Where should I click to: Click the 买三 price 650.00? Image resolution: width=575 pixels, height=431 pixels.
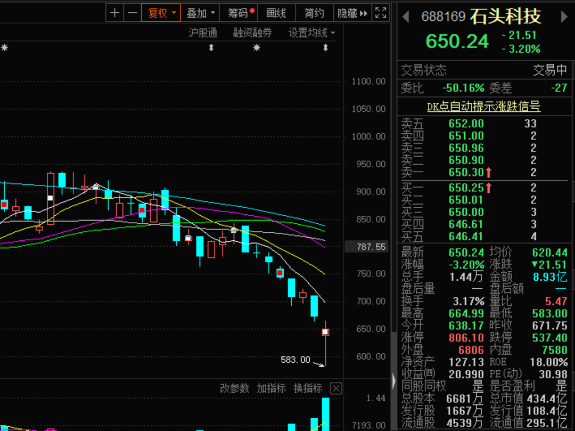[x=466, y=212]
